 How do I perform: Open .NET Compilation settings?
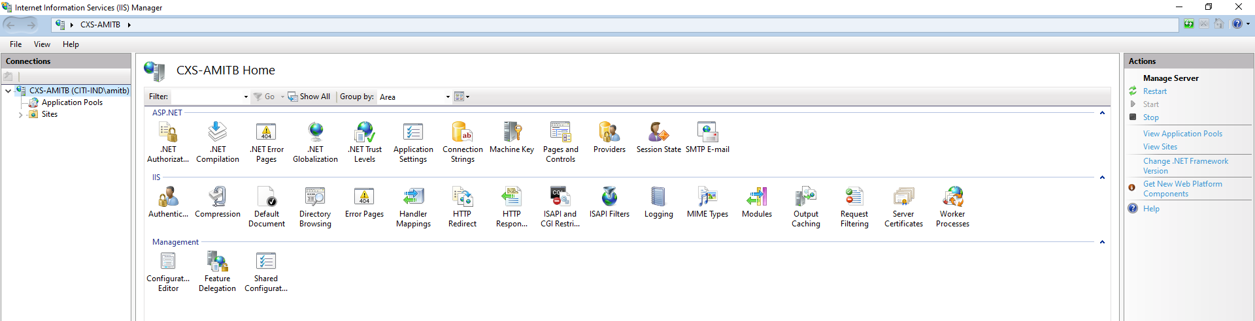pyautogui.click(x=218, y=142)
